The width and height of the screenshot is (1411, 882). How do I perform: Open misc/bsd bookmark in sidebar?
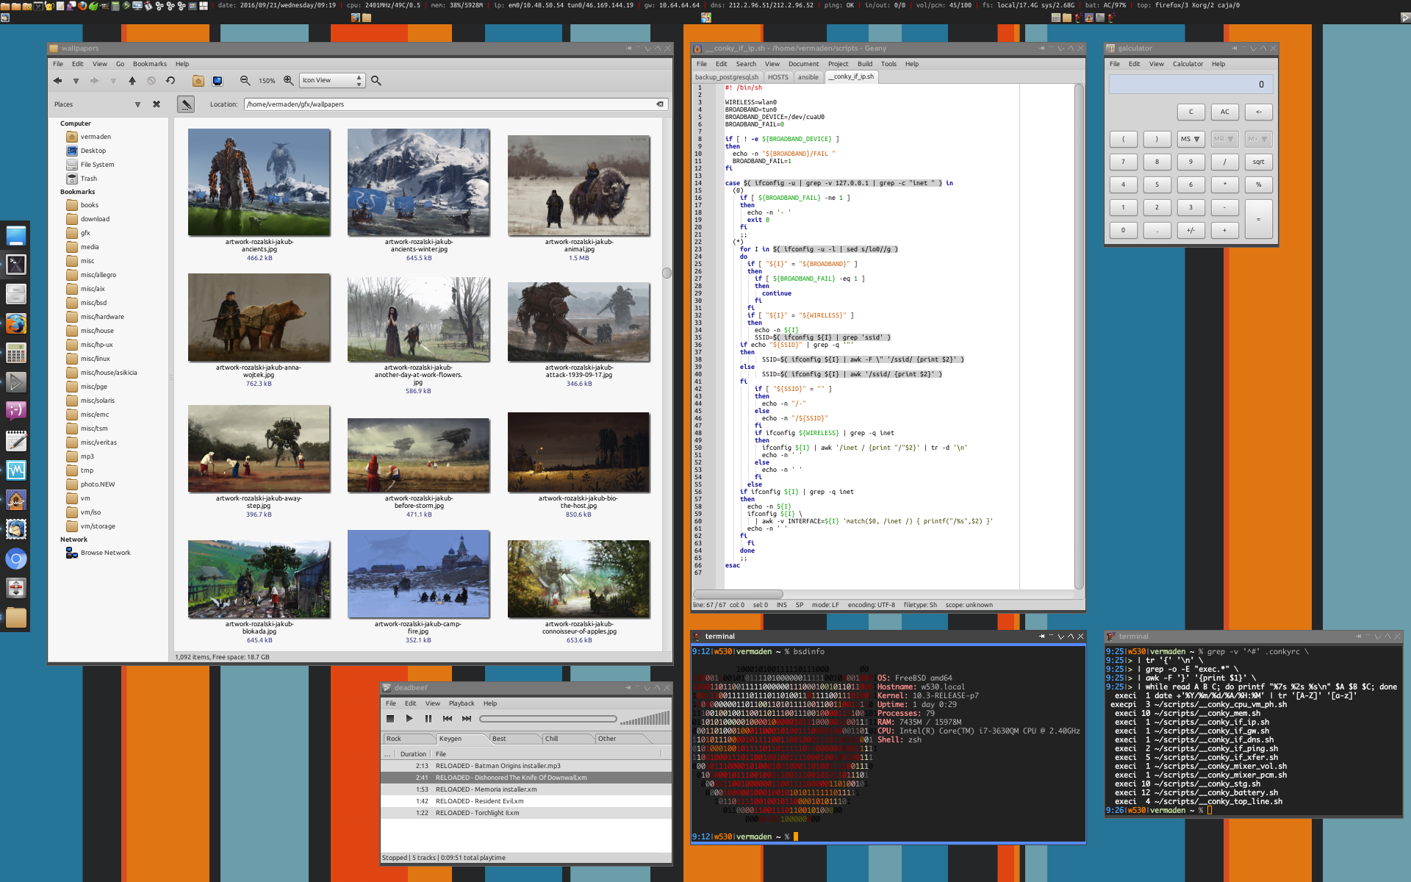click(93, 303)
